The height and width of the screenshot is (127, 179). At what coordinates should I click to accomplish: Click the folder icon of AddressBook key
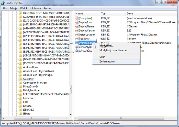coord(20,67)
